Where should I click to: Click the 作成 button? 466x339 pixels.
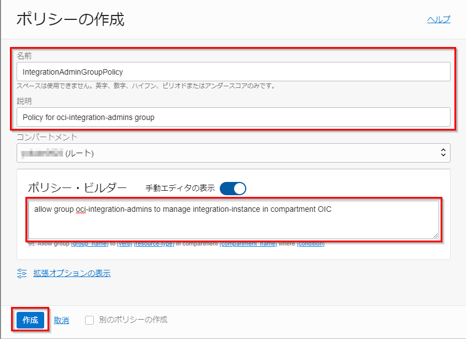click(x=30, y=320)
